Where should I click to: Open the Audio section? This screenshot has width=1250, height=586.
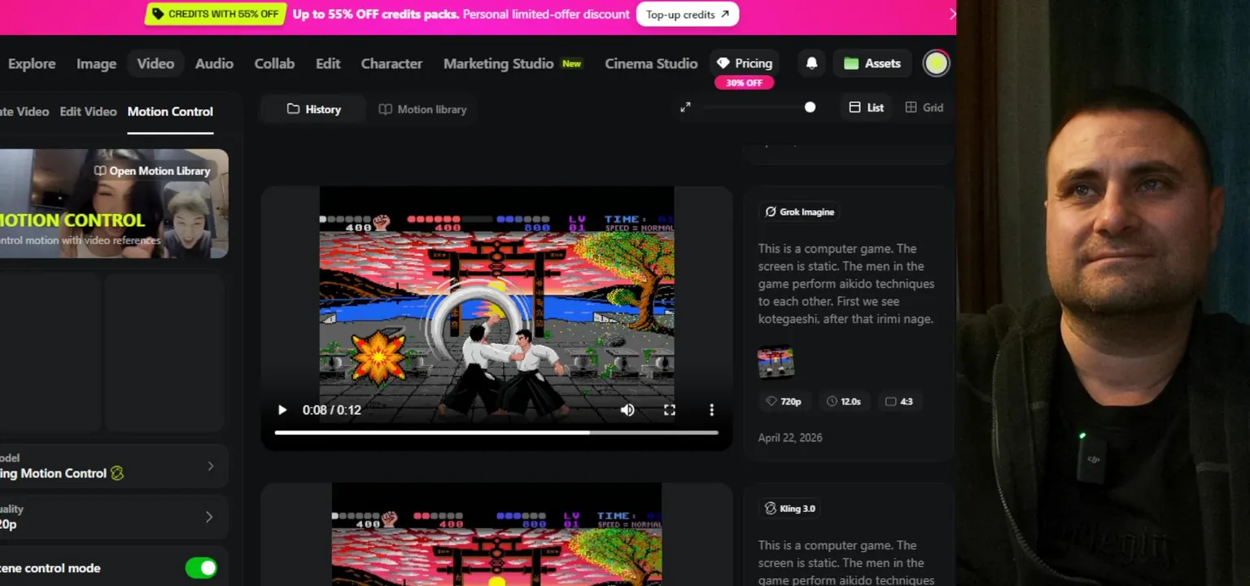pyautogui.click(x=214, y=63)
